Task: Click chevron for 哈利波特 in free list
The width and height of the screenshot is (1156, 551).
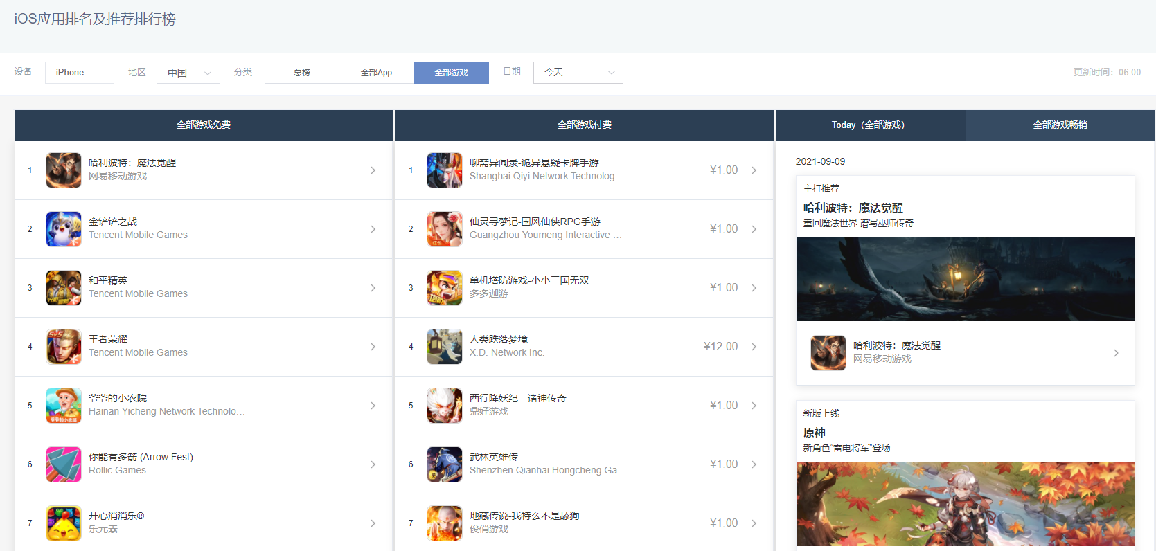Action: pyautogui.click(x=373, y=170)
